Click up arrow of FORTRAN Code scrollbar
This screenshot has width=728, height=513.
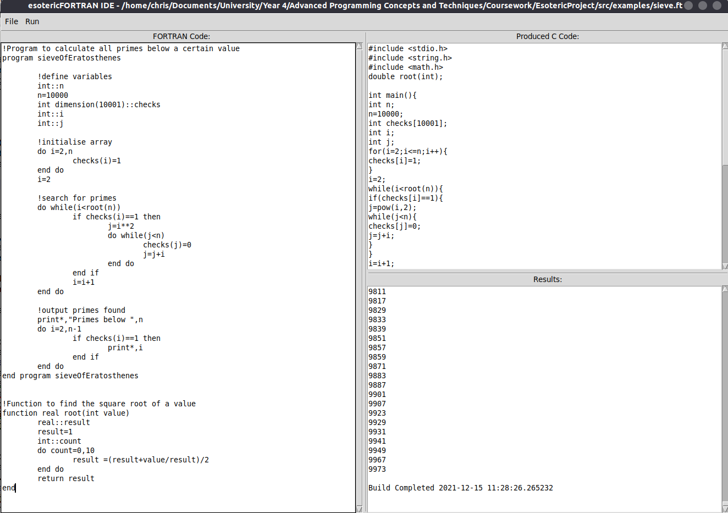coord(360,46)
